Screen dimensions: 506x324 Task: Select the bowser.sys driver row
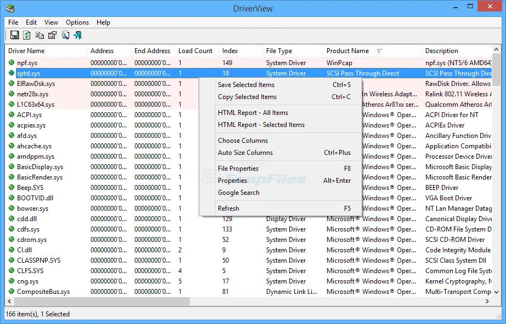click(249, 208)
